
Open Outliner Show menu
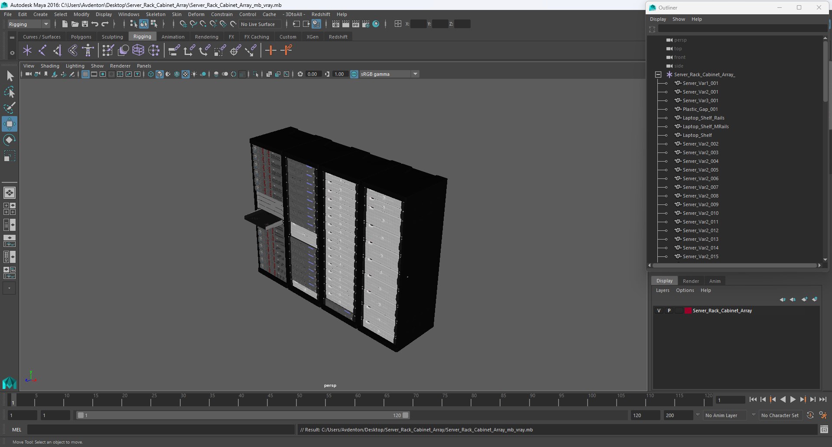(679, 19)
